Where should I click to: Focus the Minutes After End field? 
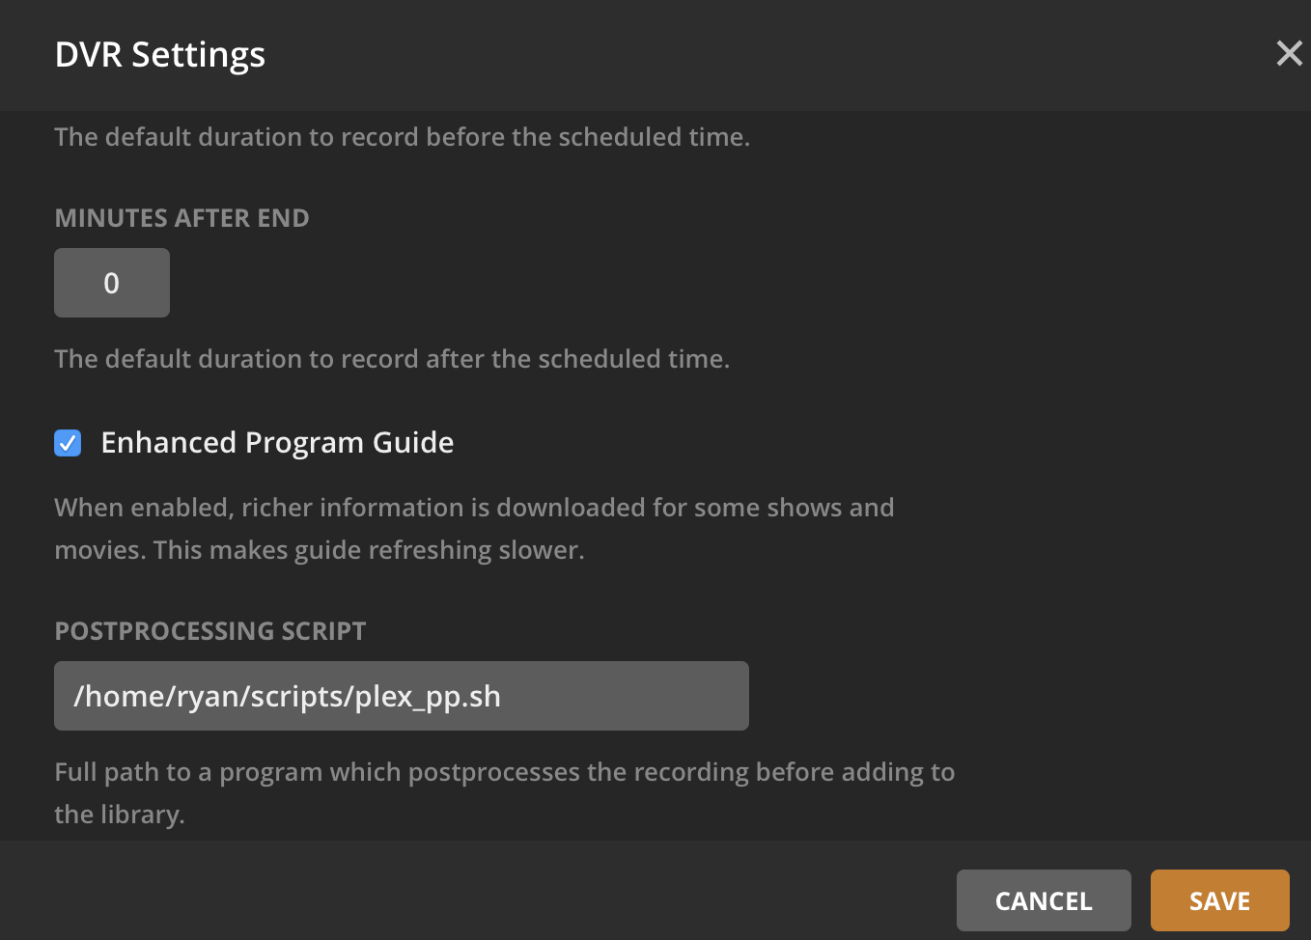[x=112, y=283]
